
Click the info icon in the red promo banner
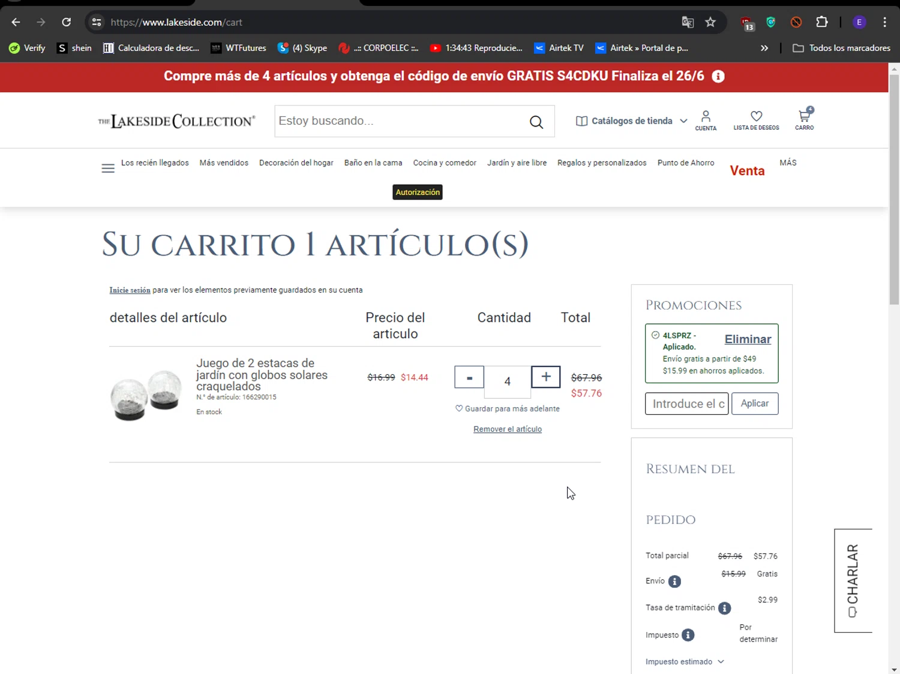tap(718, 76)
